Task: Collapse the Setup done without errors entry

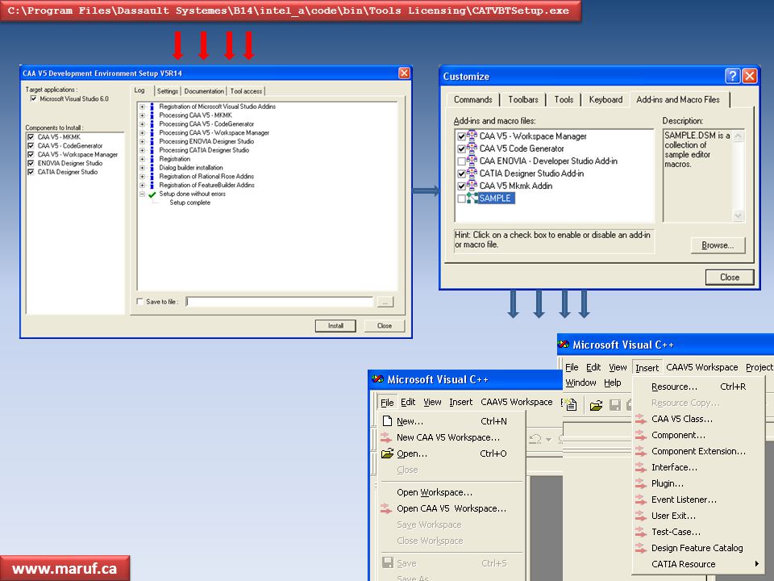Action: 142,194
